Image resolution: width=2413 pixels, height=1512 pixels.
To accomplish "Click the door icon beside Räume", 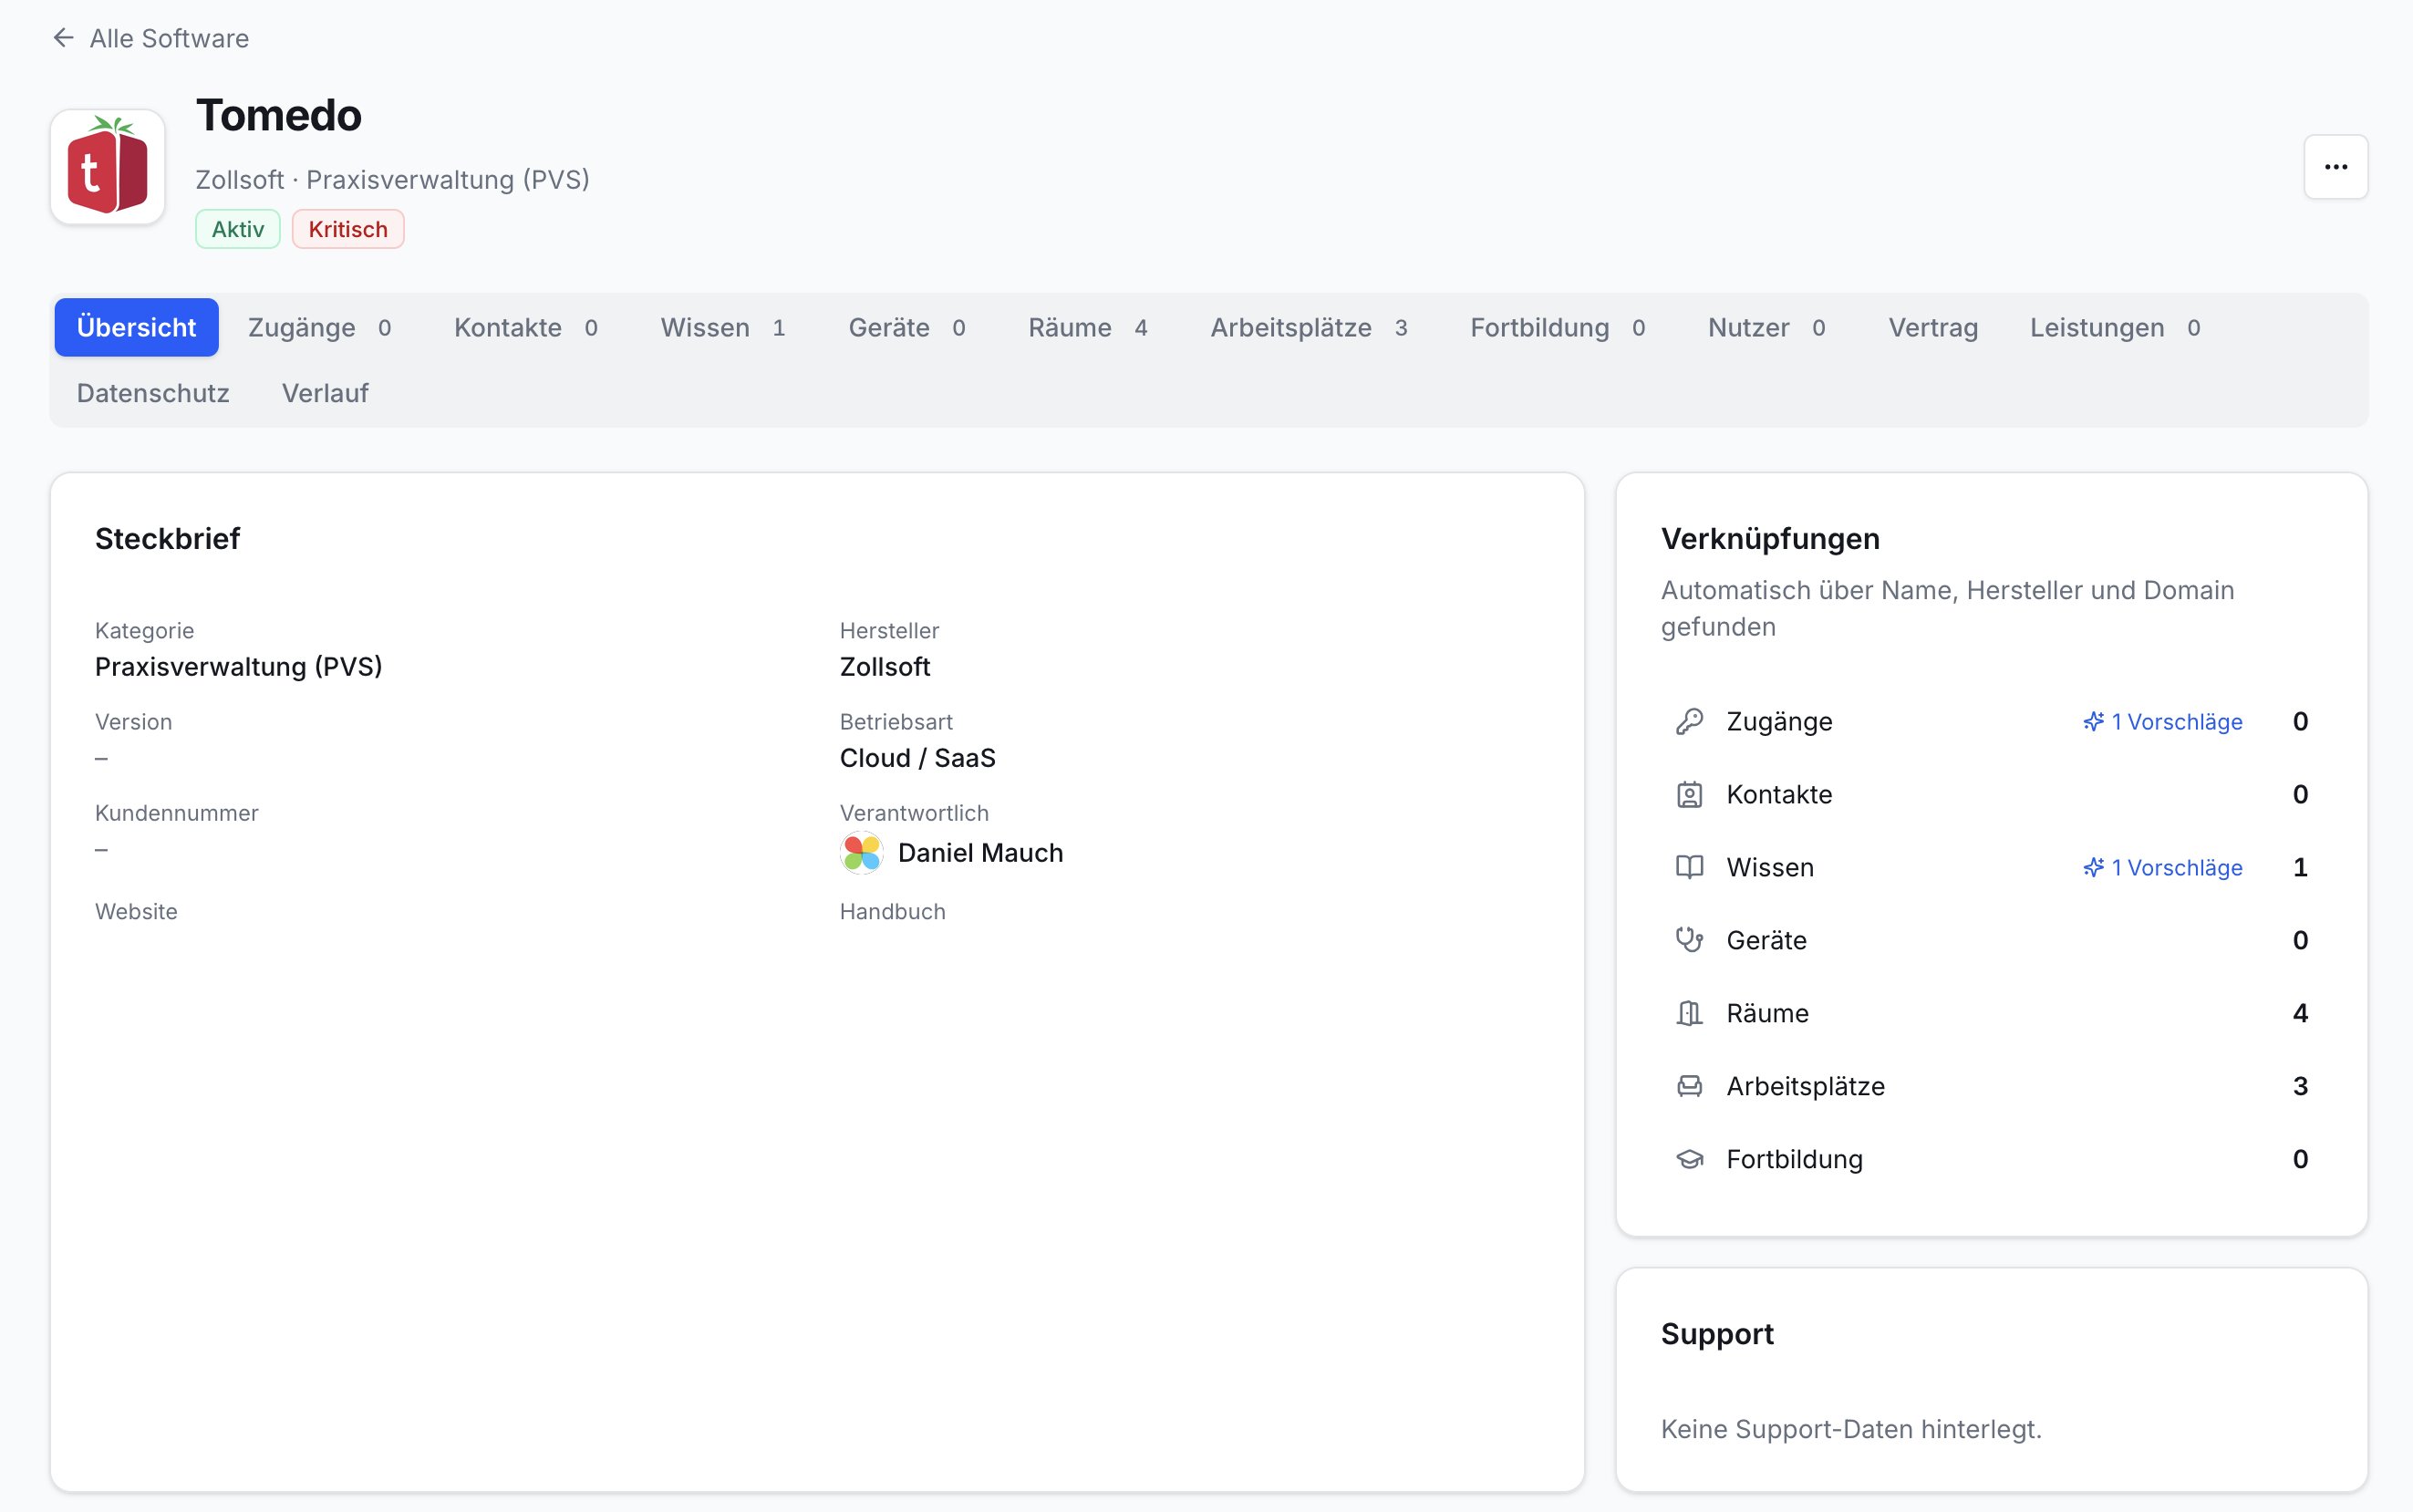I will point(1689,1013).
